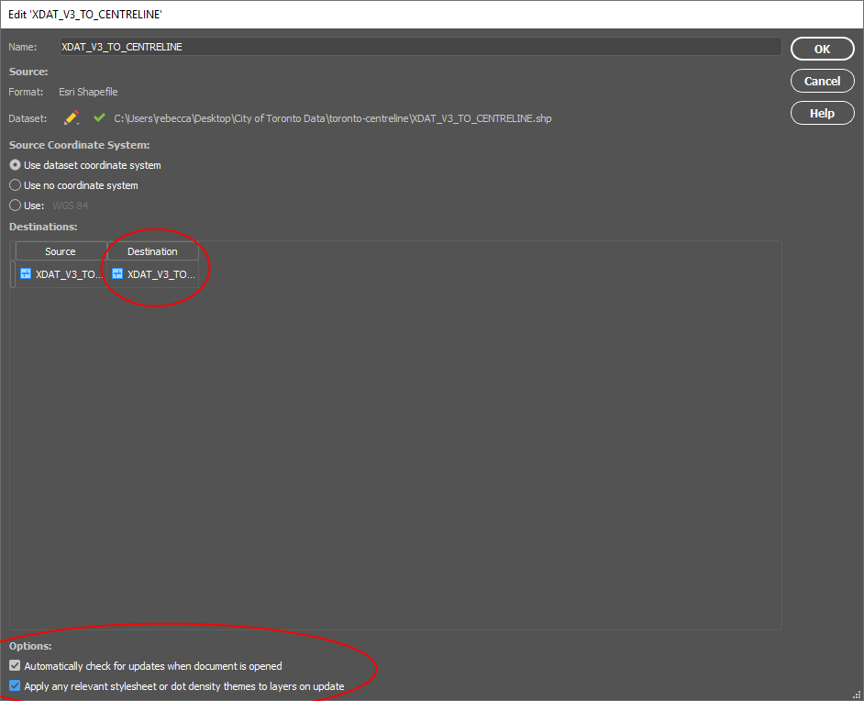864x701 pixels.
Task: Click the source layer icon in Source column
Action: (26, 273)
